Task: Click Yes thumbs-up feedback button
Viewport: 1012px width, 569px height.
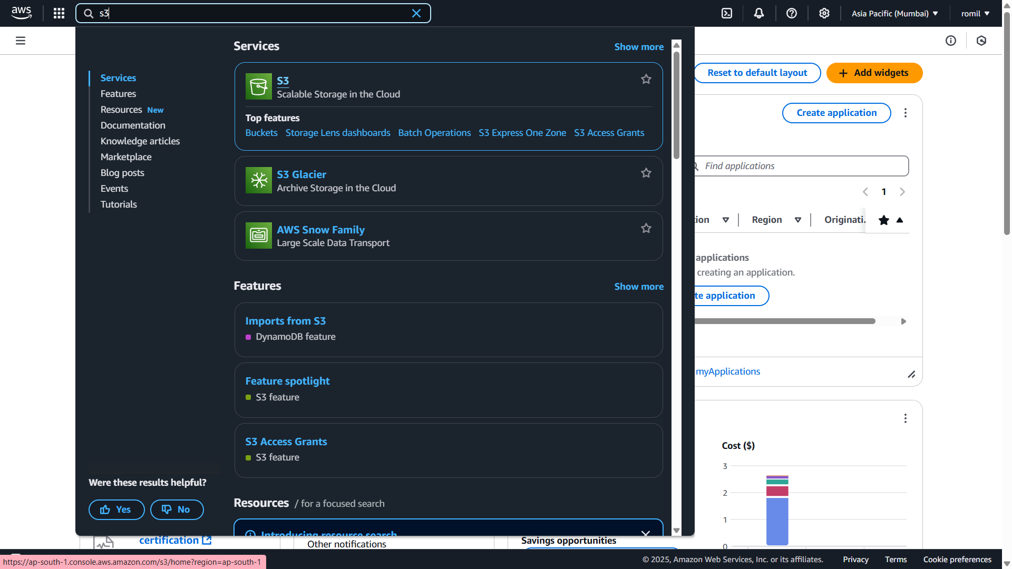Action: [116, 509]
